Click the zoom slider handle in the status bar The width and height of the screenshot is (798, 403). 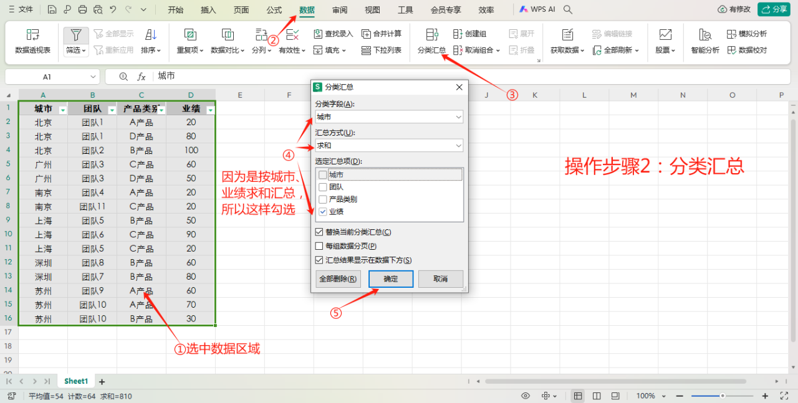(x=723, y=396)
